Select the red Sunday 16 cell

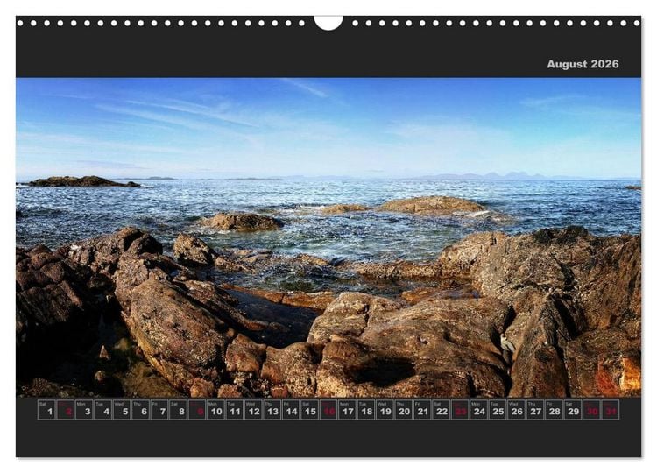328,410
